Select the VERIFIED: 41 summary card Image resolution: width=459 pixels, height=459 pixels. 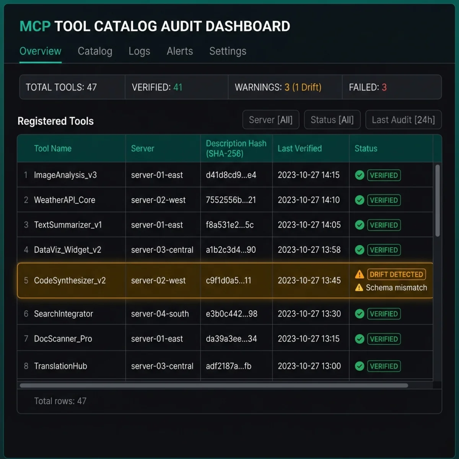[177, 87]
